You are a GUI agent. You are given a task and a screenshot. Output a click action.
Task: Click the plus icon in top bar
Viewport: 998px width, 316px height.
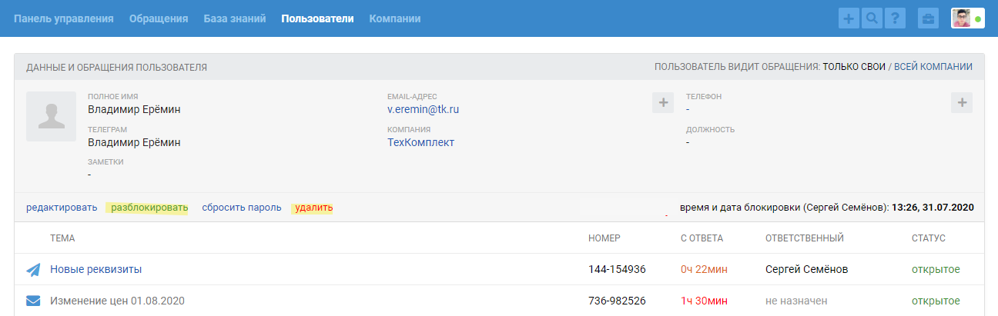849,18
